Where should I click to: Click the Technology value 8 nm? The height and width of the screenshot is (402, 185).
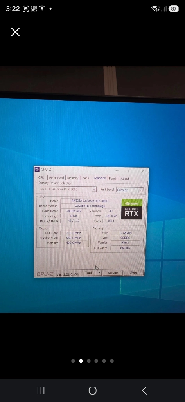click(74, 216)
